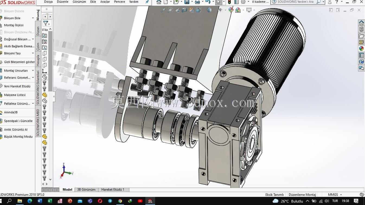Click Montaj İlişkisi button
365x205 pixels.
click(14, 25)
